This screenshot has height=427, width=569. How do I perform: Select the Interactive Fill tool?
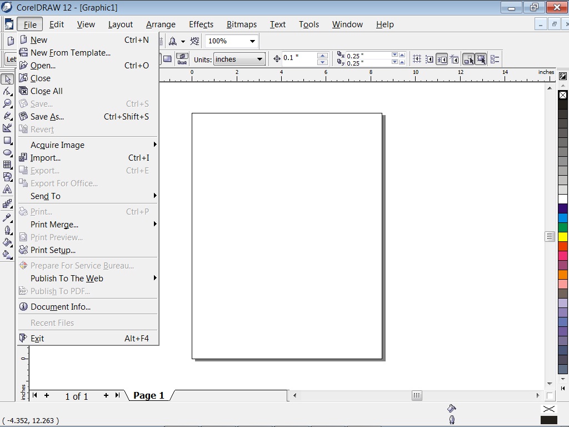click(x=7, y=255)
